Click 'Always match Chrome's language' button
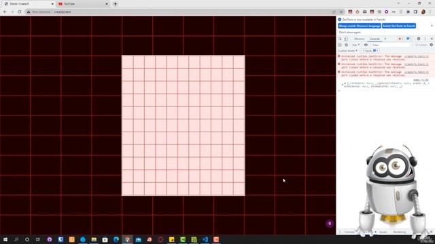The image size is (435, 244). coord(360,26)
